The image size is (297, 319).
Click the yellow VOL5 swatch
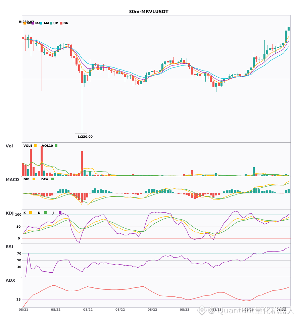(x=35, y=145)
